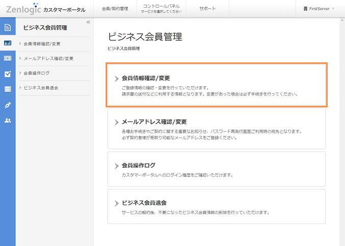Viewport: 345px width, 246px height.
Task: Open the FirstServer account dropdown
Action: point(319,9)
